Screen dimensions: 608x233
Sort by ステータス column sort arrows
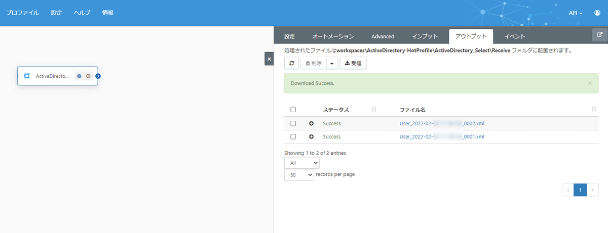[374, 109]
